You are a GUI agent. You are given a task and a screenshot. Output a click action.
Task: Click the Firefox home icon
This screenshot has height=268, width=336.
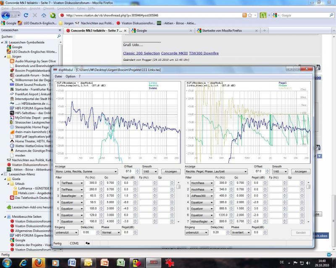click(44, 15)
